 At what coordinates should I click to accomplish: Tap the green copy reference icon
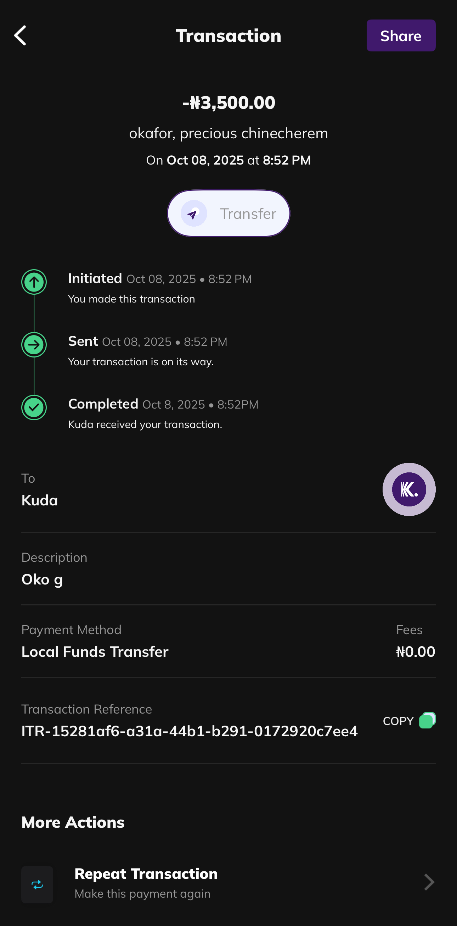[427, 720]
